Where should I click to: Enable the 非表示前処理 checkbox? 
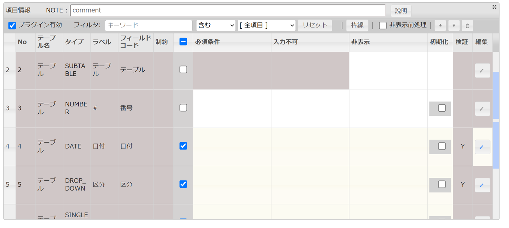pyautogui.click(x=383, y=25)
